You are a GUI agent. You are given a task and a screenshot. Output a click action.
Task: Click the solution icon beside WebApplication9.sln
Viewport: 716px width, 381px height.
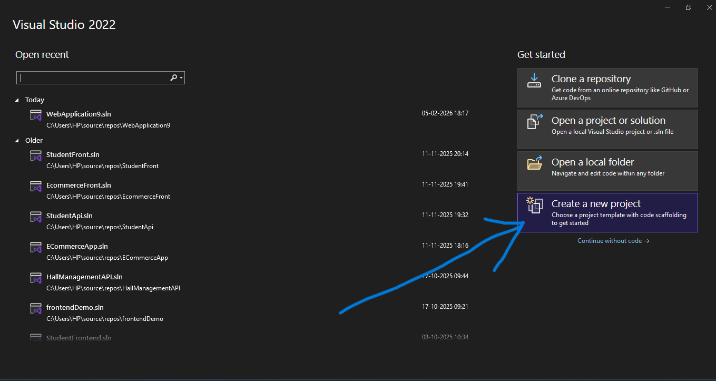click(35, 114)
